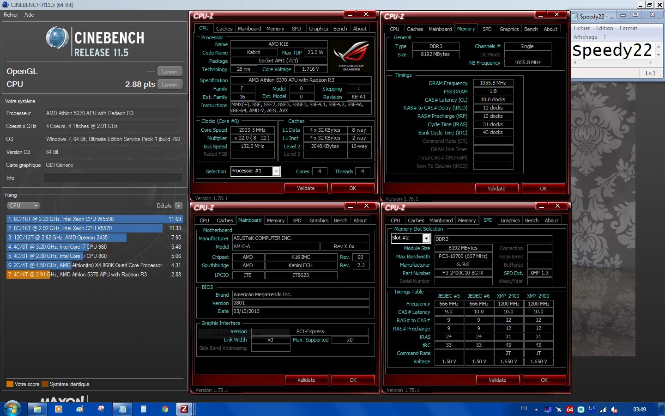Show hidden system tray icons arrow
665x416 pixels.
536,410
